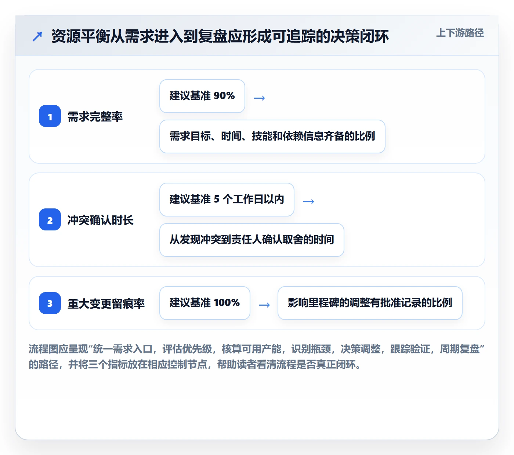The width and height of the screenshot is (514, 455).
Task: Select the 影响里程碑的调整有批准记录的比例 box
Action: point(370,303)
